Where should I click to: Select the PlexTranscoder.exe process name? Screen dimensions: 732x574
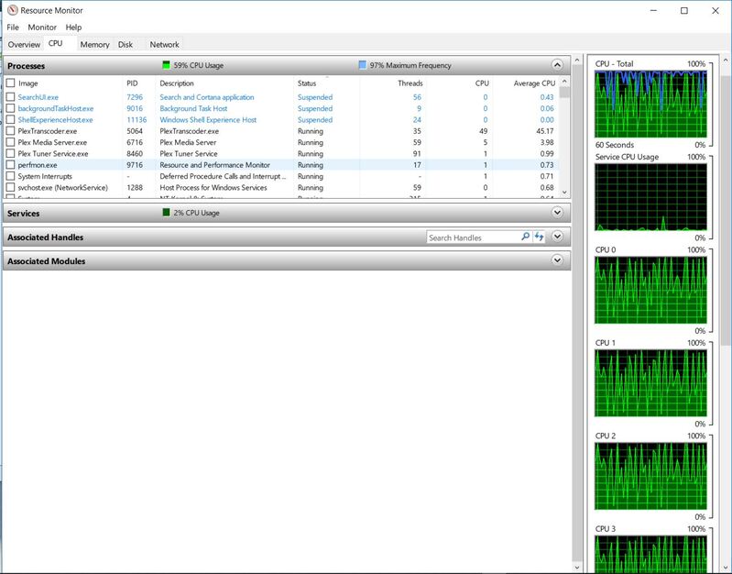[47, 131]
